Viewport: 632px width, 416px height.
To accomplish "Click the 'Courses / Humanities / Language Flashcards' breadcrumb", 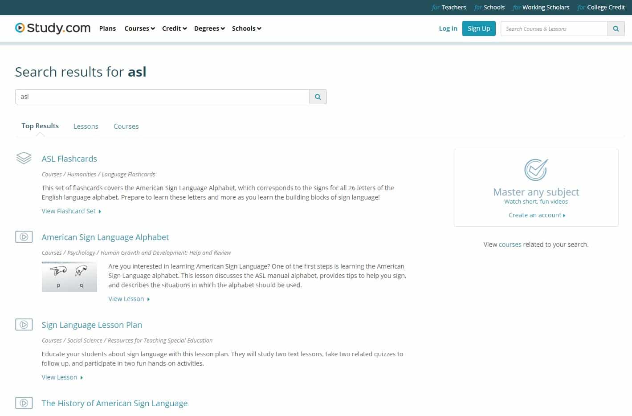I will tap(98, 174).
